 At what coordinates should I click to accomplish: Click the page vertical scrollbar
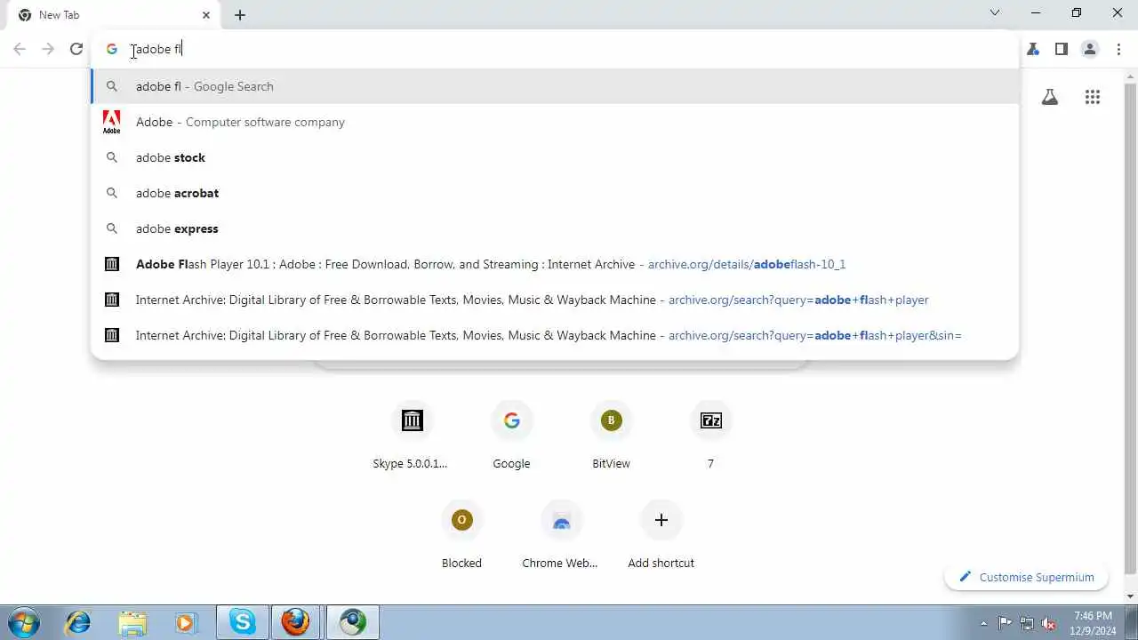pos(1130,327)
